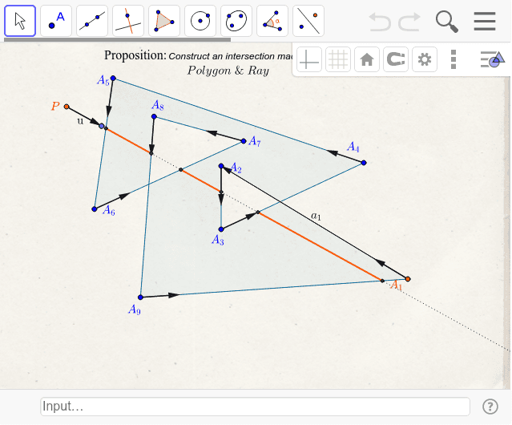Open the search magnifier
Screen dimensions: 512x425
(x=447, y=22)
